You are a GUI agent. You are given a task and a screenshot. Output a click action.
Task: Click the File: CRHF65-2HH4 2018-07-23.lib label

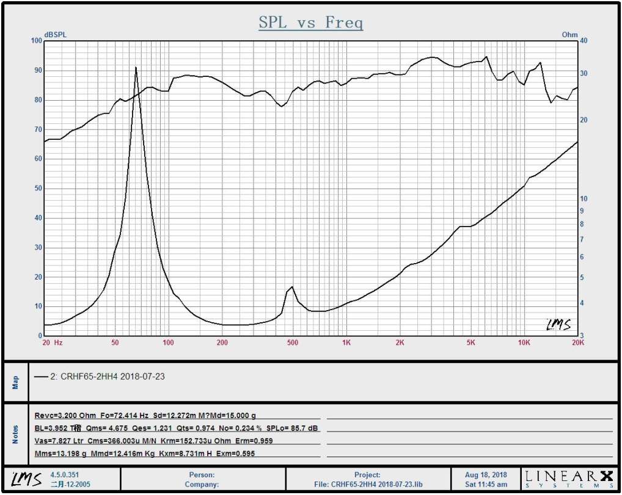(368, 485)
